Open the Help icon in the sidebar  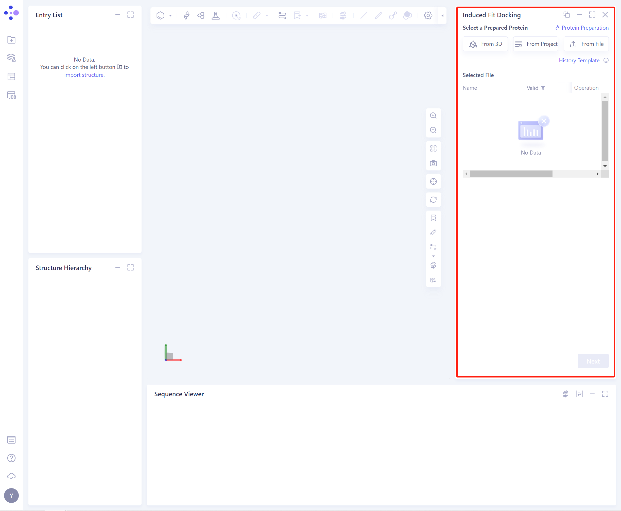pyautogui.click(x=11, y=458)
